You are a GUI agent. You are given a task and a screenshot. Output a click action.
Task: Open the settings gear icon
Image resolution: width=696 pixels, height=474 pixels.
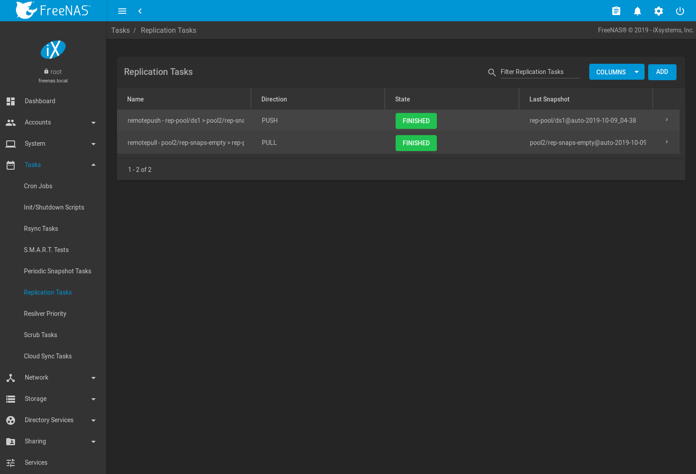(658, 11)
